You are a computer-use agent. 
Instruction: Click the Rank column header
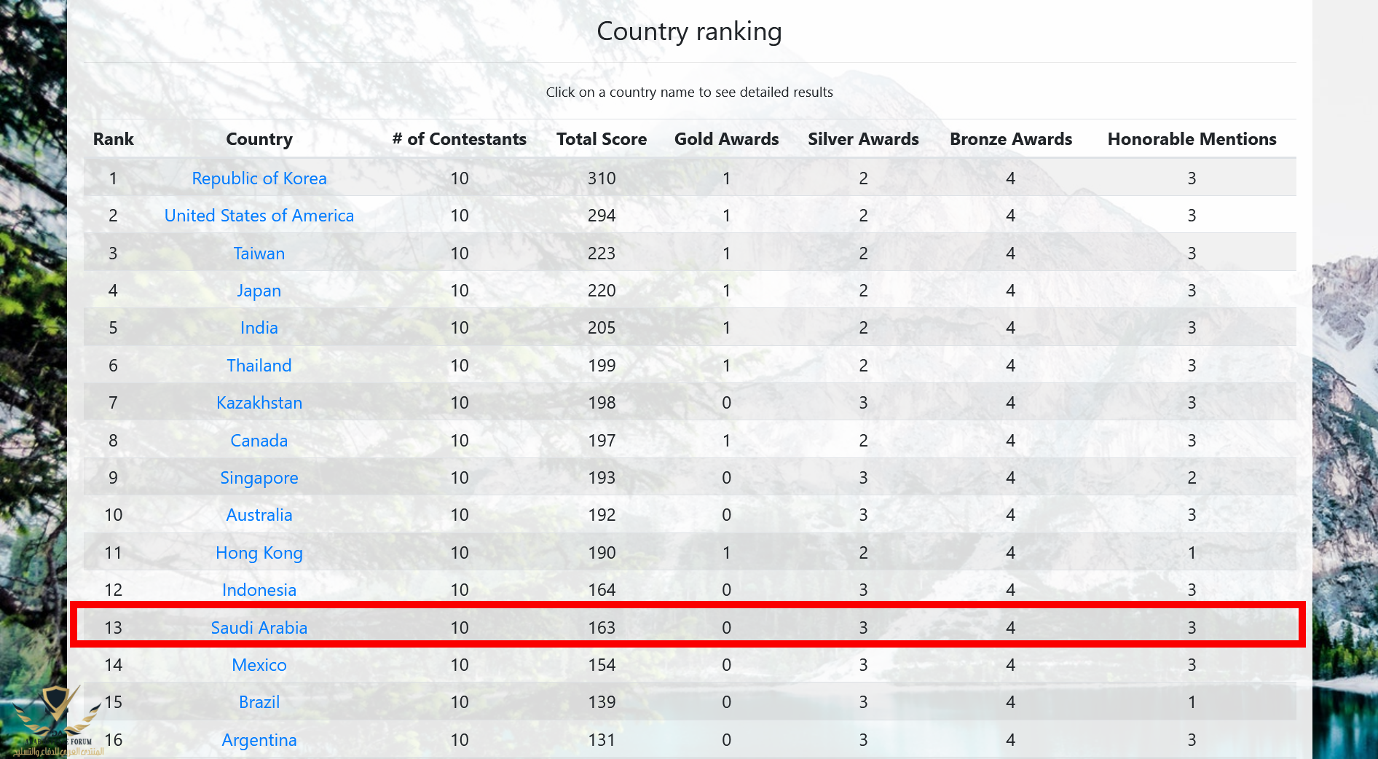point(114,139)
